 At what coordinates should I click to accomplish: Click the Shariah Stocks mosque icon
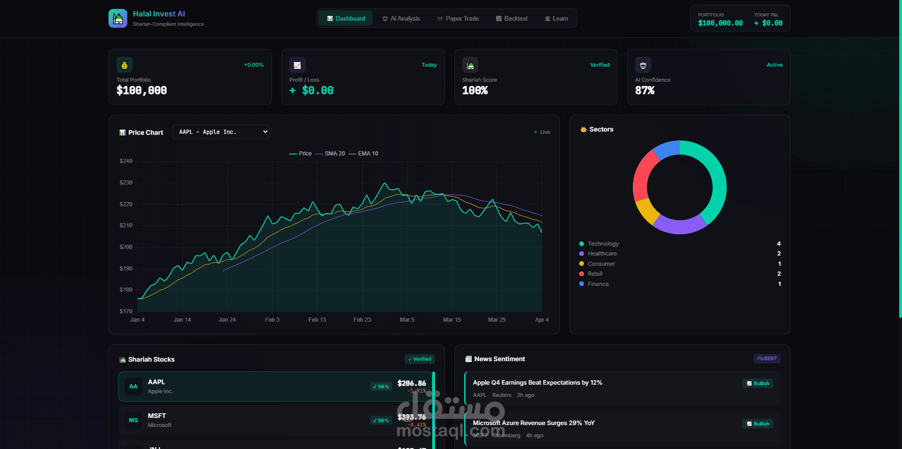tap(123, 359)
